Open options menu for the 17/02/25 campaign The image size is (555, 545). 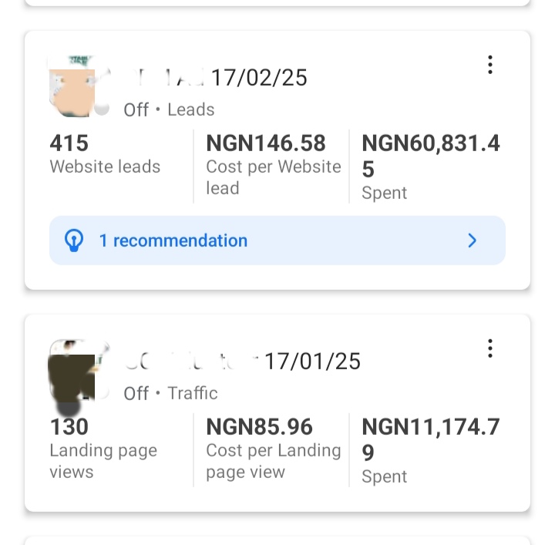489,65
